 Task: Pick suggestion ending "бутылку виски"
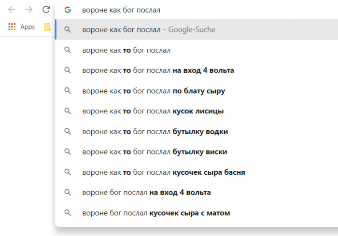pyautogui.click(x=155, y=152)
